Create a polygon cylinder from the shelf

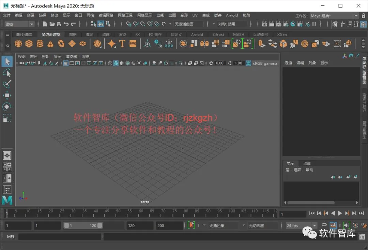pyautogui.click(x=40, y=44)
